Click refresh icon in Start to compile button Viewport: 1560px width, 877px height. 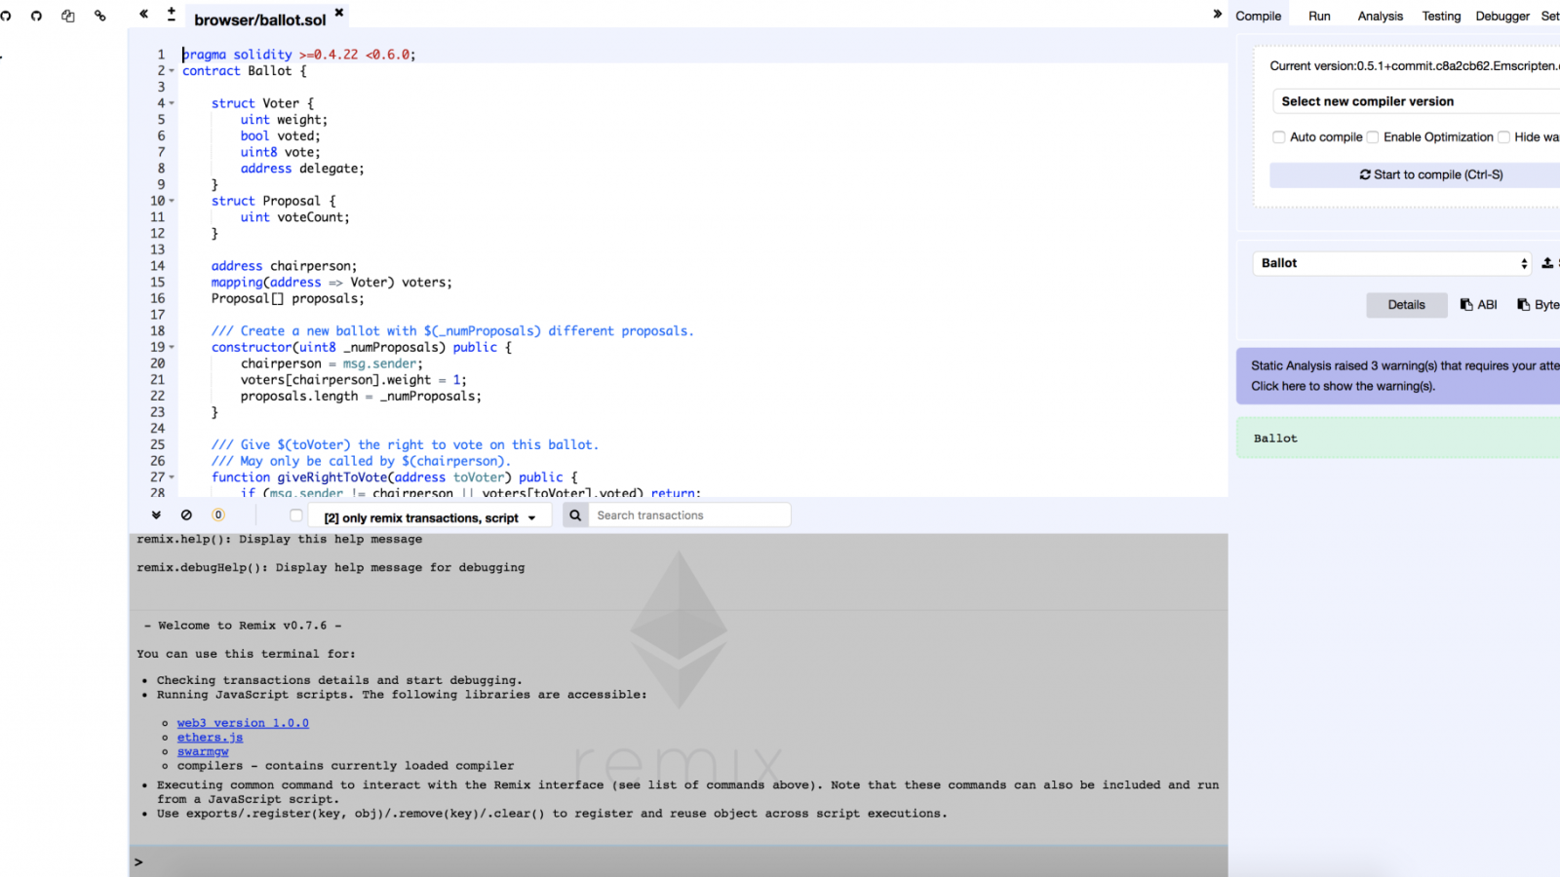(1365, 175)
